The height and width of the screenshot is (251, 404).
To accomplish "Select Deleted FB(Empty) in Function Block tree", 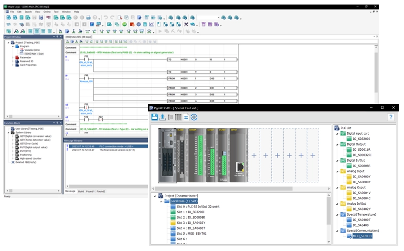I will coord(26,162).
